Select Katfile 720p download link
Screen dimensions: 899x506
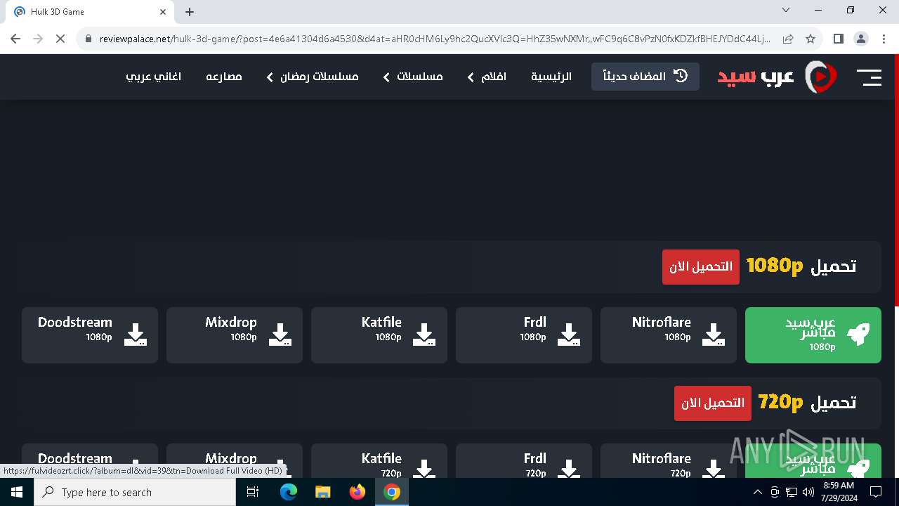(x=379, y=461)
